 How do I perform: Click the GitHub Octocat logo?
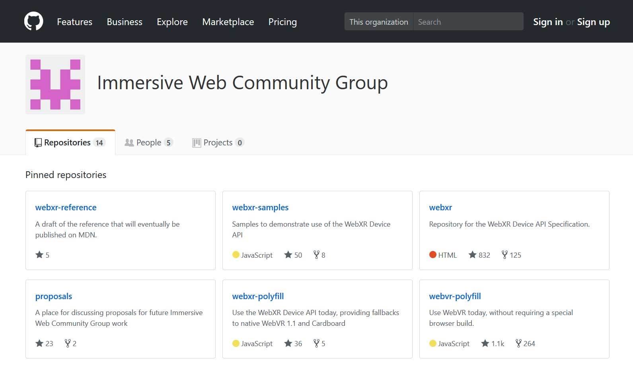point(34,22)
